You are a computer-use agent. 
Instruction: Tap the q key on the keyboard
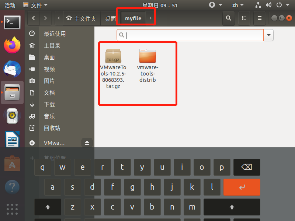point(43,167)
